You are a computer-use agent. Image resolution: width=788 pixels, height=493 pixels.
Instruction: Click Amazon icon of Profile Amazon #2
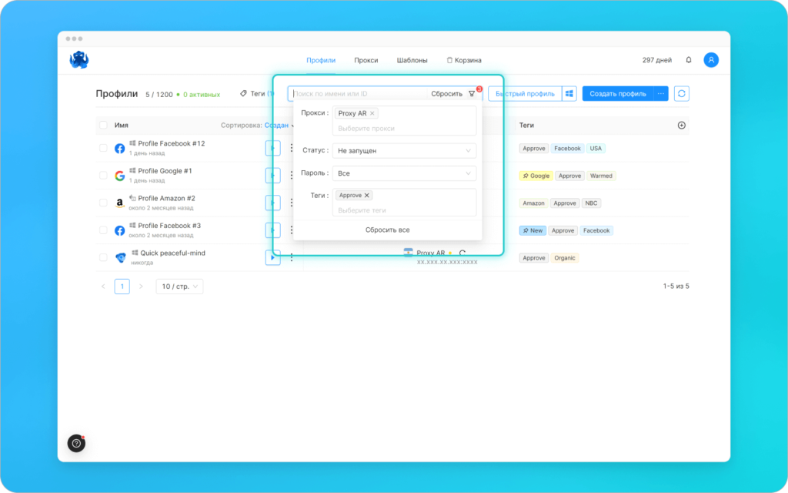point(119,203)
